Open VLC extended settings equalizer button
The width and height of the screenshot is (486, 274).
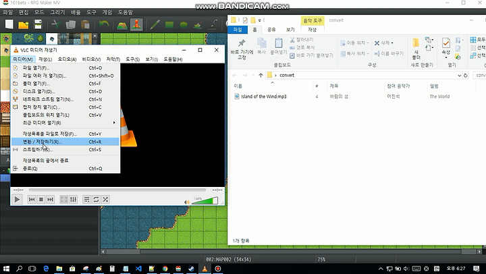tap(73, 199)
